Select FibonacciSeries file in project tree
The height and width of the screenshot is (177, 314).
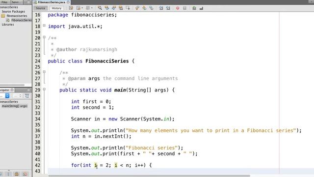(22, 20)
